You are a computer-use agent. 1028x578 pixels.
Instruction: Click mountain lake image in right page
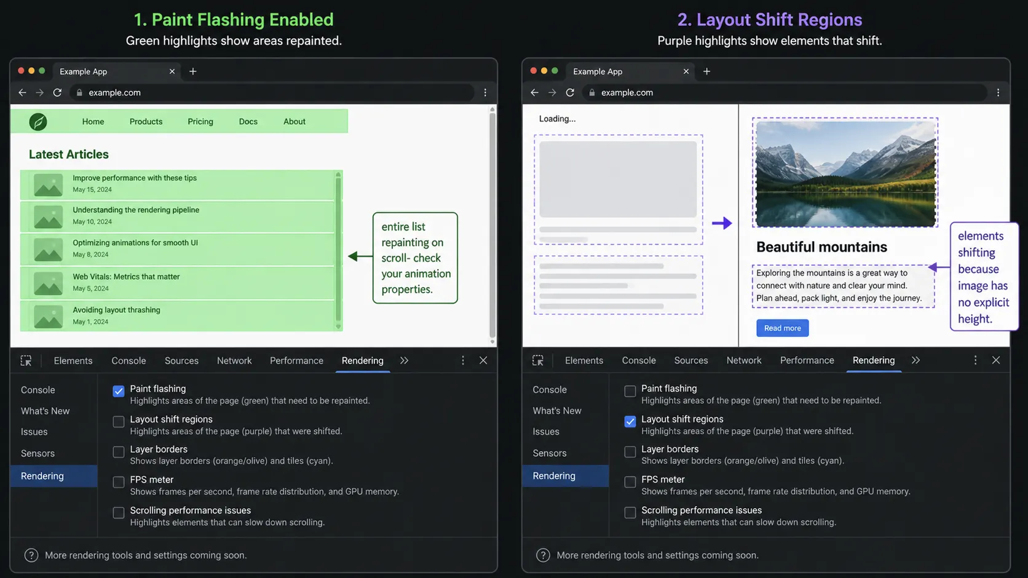point(845,173)
